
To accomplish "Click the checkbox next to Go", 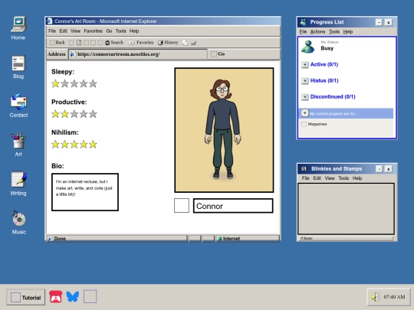I will 214,54.
